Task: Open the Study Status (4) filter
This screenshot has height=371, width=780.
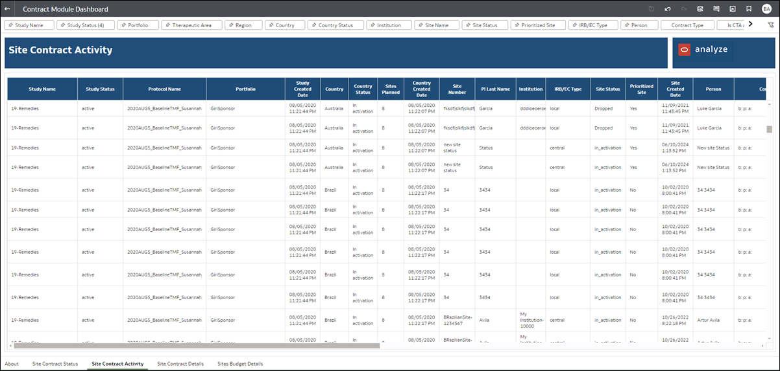Action: [86, 25]
